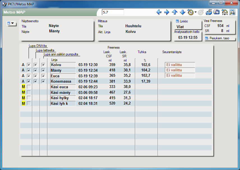Viewport: 240px width, 170px height.
Task: Click Vesi Freeness CSF value 934
Action: click(220, 26)
